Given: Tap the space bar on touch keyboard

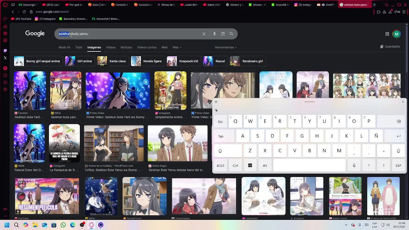Looking at the screenshot, I should click(309, 165).
